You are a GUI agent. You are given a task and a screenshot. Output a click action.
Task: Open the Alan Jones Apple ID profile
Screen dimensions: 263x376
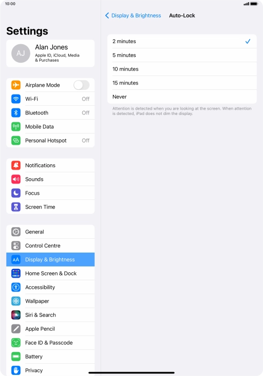(x=51, y=53)
